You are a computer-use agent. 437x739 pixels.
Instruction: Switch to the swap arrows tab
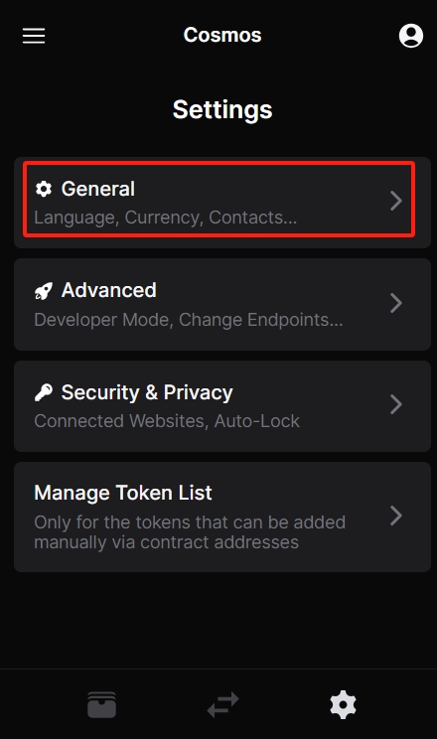[223, 704]
